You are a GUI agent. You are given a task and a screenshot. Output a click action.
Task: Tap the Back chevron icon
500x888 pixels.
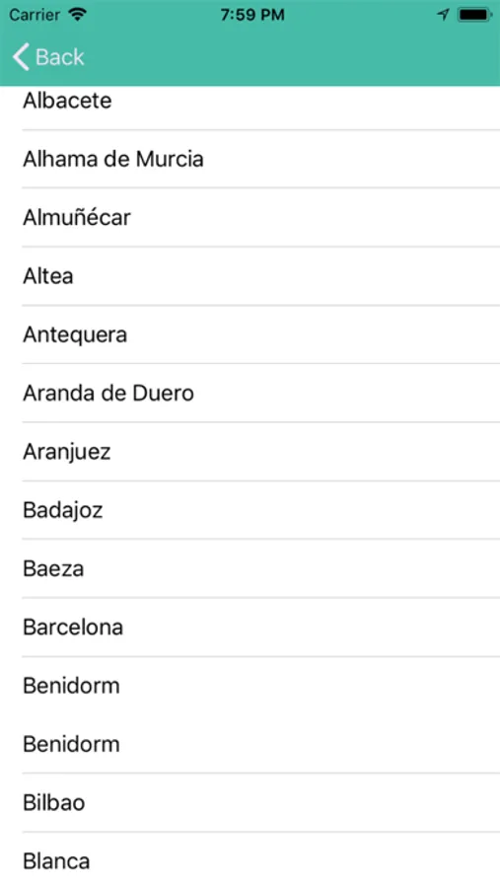tap(21, 57)
